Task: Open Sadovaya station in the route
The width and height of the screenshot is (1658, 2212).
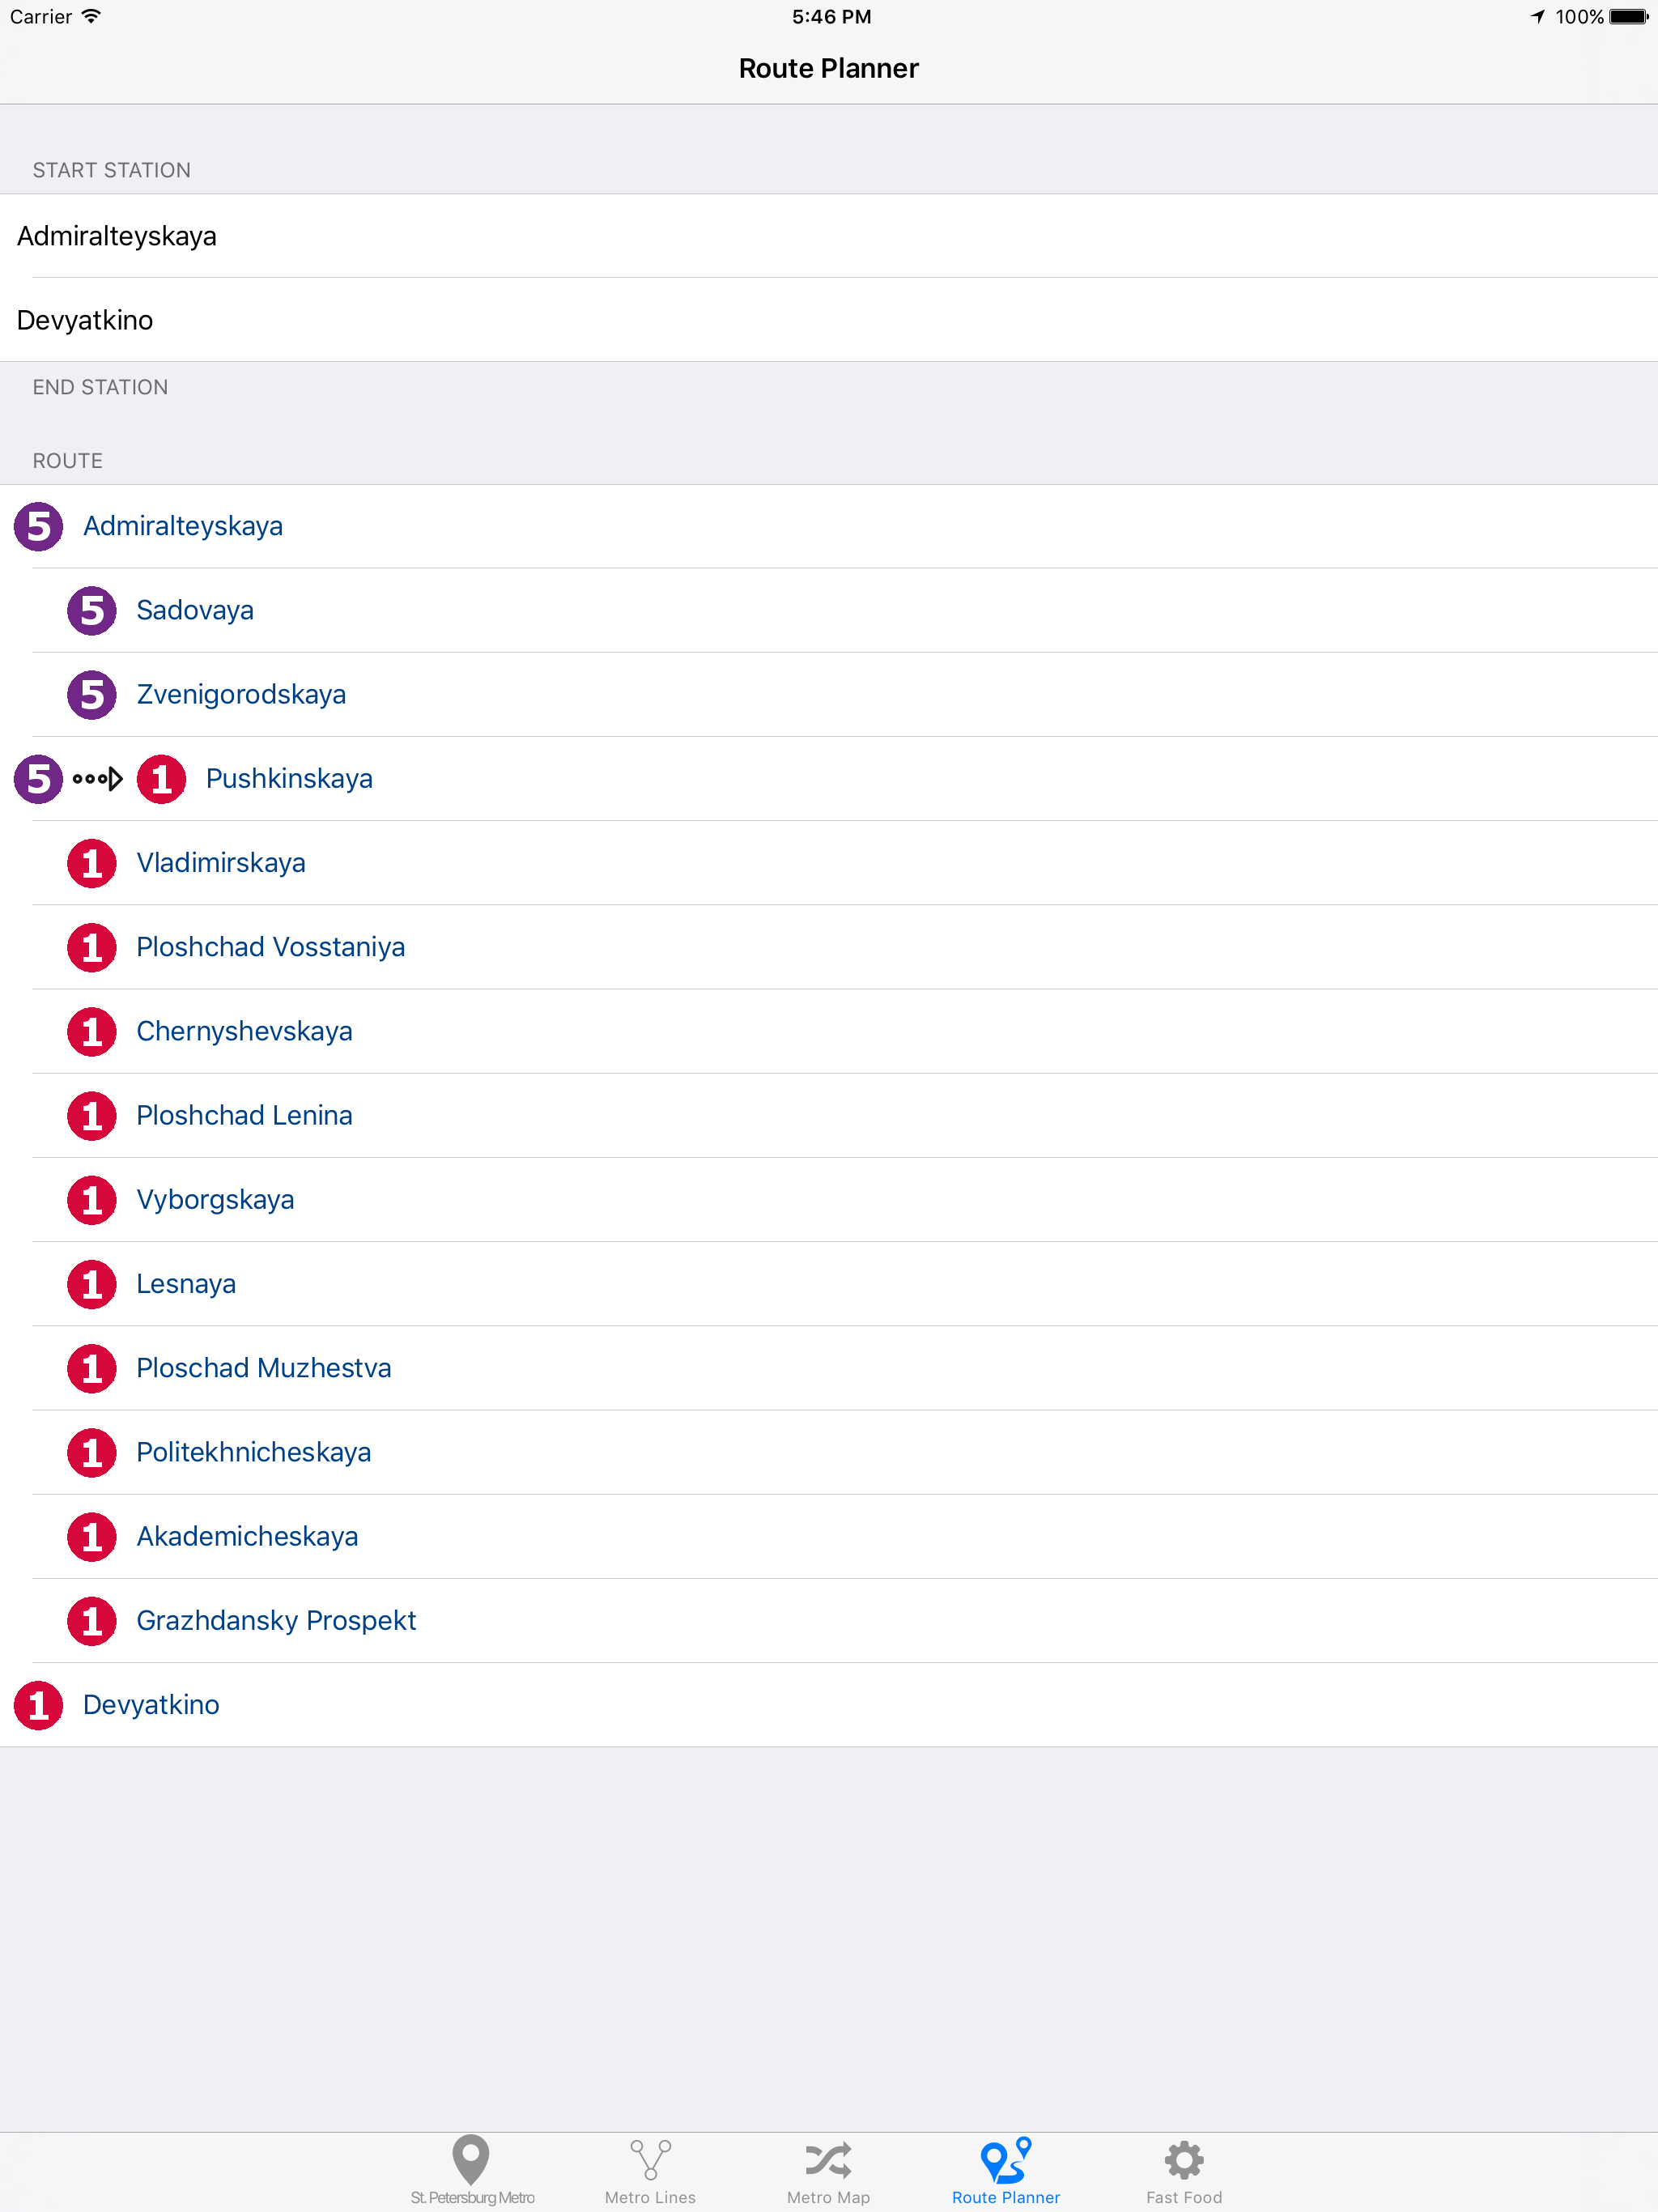Action: click(x=829, y=611)
